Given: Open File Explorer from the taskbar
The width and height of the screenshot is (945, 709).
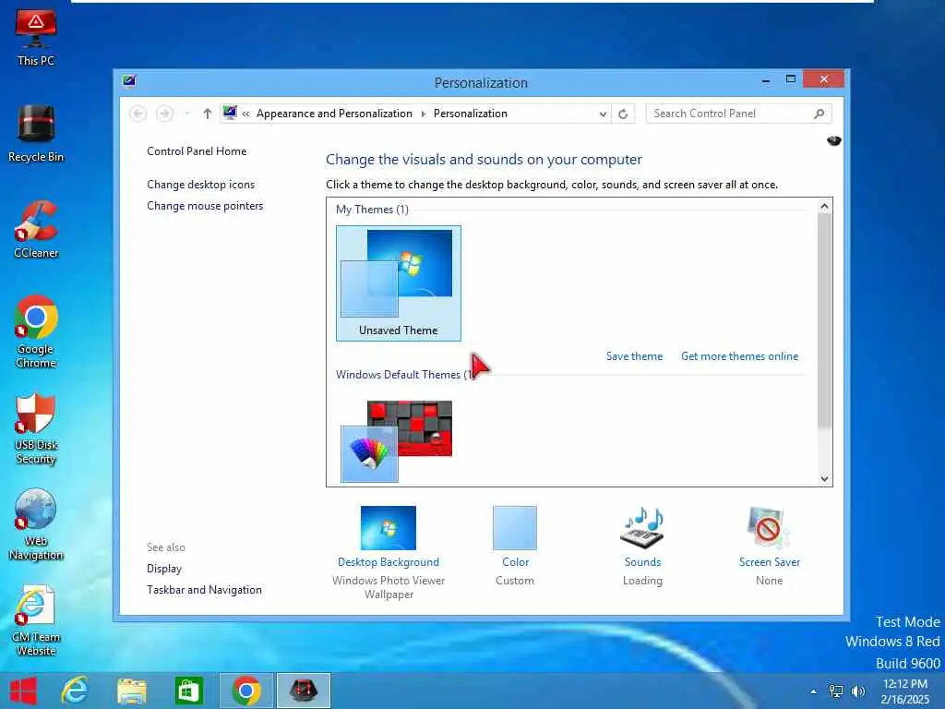Looking at the screenshot, I should (x=131, y=691).
